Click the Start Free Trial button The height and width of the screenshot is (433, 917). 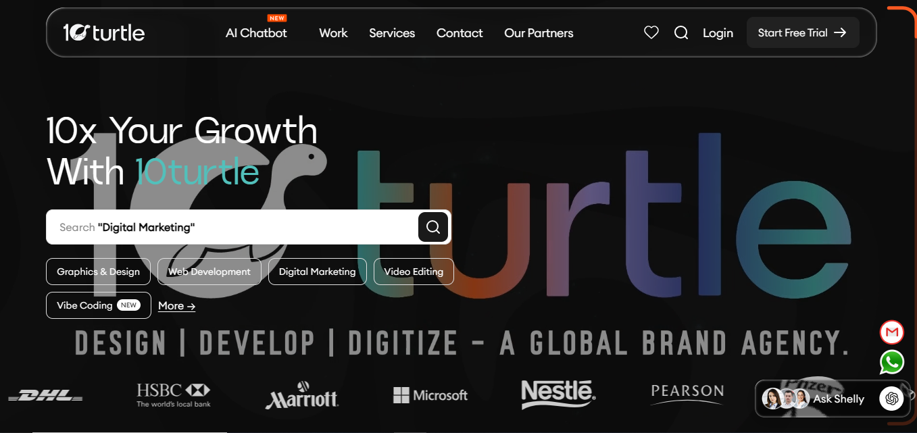pyautogui.click(x=803, y=32)
